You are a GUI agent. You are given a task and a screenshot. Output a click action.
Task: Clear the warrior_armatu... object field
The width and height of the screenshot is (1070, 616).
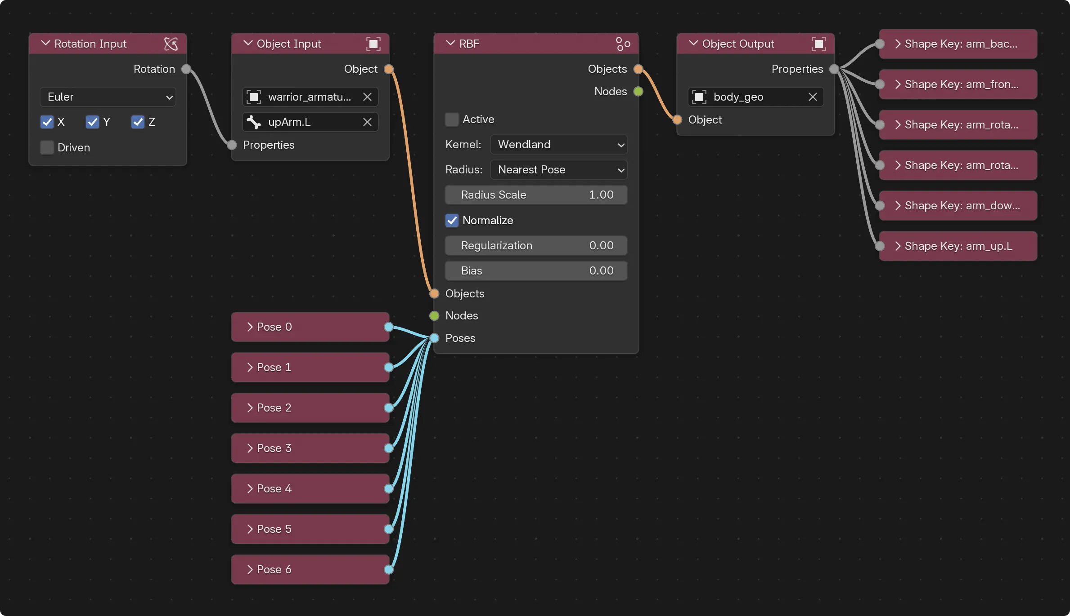[367, 97]
